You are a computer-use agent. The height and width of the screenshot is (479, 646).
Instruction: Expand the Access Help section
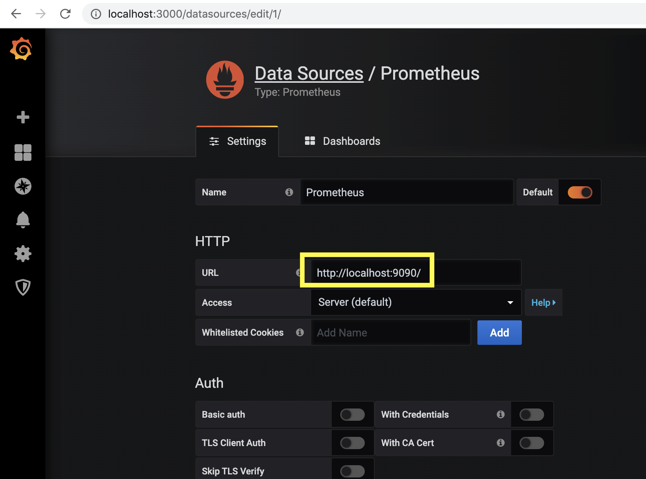pos(543,302)
